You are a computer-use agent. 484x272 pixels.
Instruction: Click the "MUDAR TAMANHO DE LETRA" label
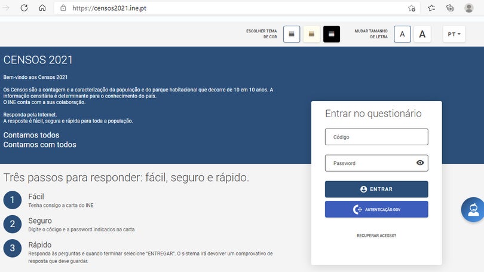tap(371, 34)
